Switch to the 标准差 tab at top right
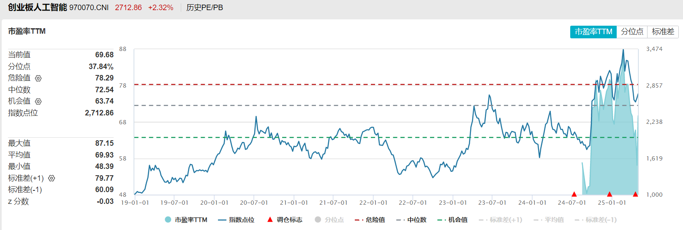Screen dimensions: 683x230 pyautogui.click(x=663, y=32)
